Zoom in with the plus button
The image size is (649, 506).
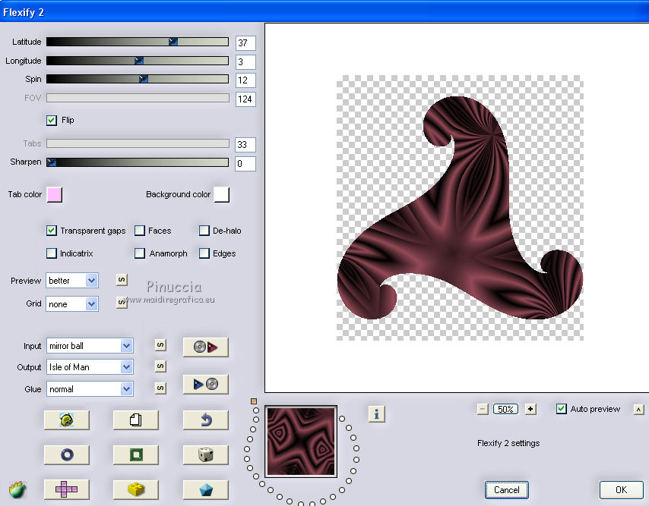(x=530, y=410)
